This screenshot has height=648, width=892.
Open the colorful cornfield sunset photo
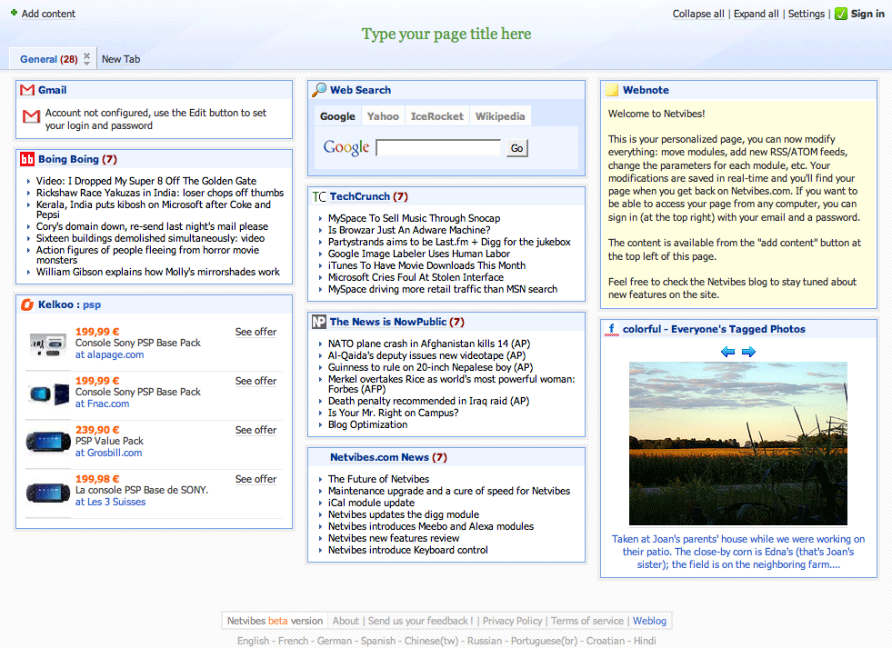(x=737, y=444)
